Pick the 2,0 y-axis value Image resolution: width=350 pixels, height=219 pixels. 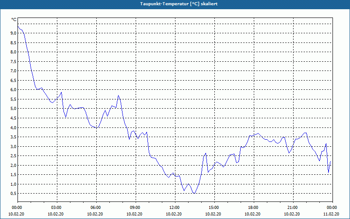(14, 166)
